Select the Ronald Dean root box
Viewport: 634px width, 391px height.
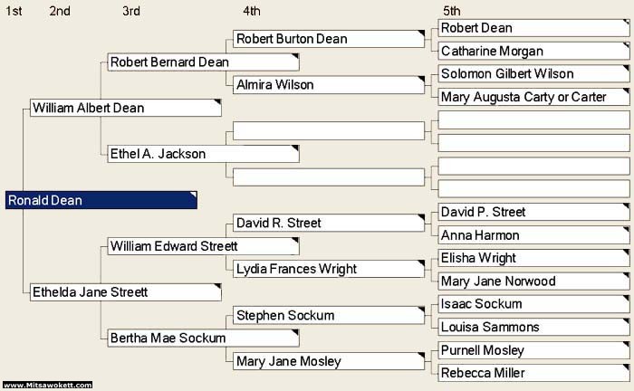[x=101, y=200]
